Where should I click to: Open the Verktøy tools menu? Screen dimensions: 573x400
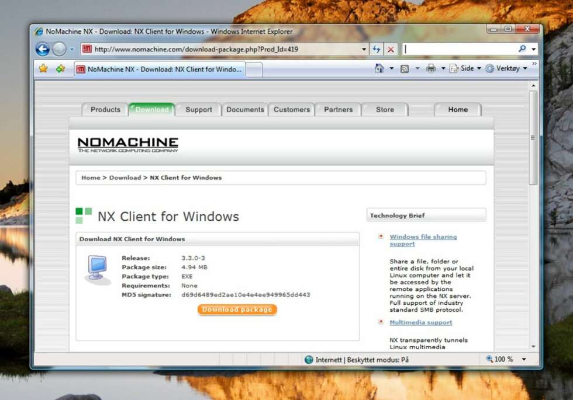point(506,68)
